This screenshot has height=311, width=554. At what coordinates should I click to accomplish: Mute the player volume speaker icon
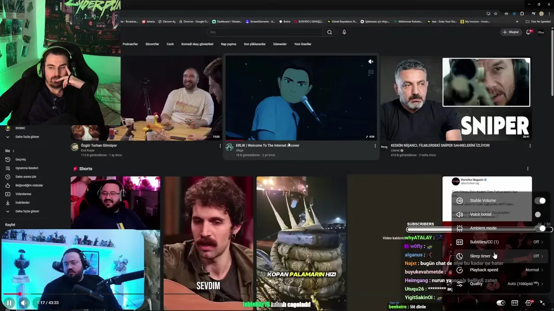coord(24,303)
